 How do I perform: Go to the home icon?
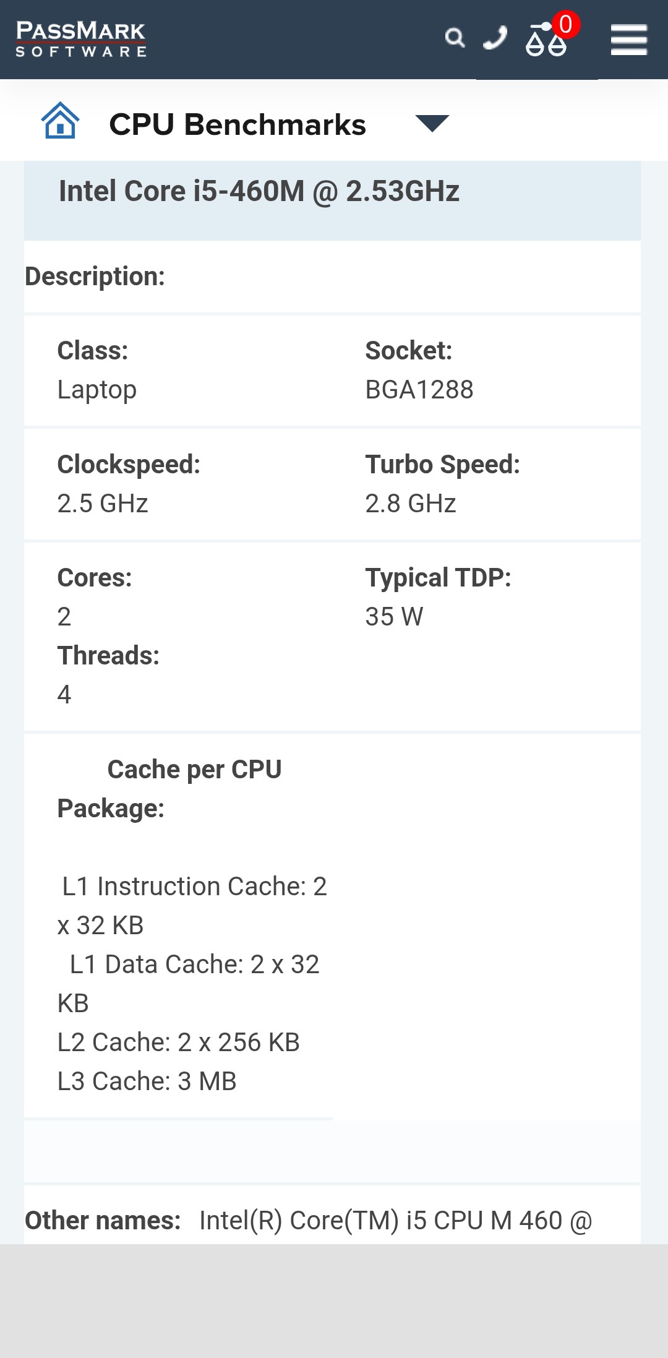60,121
